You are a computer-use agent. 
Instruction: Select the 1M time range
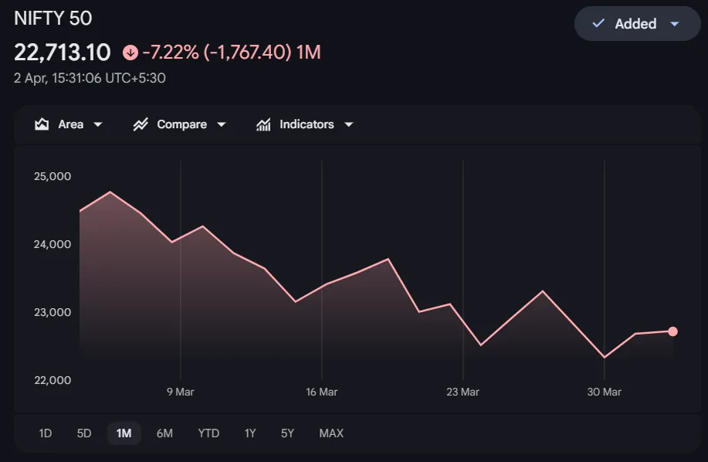point(124,433)
